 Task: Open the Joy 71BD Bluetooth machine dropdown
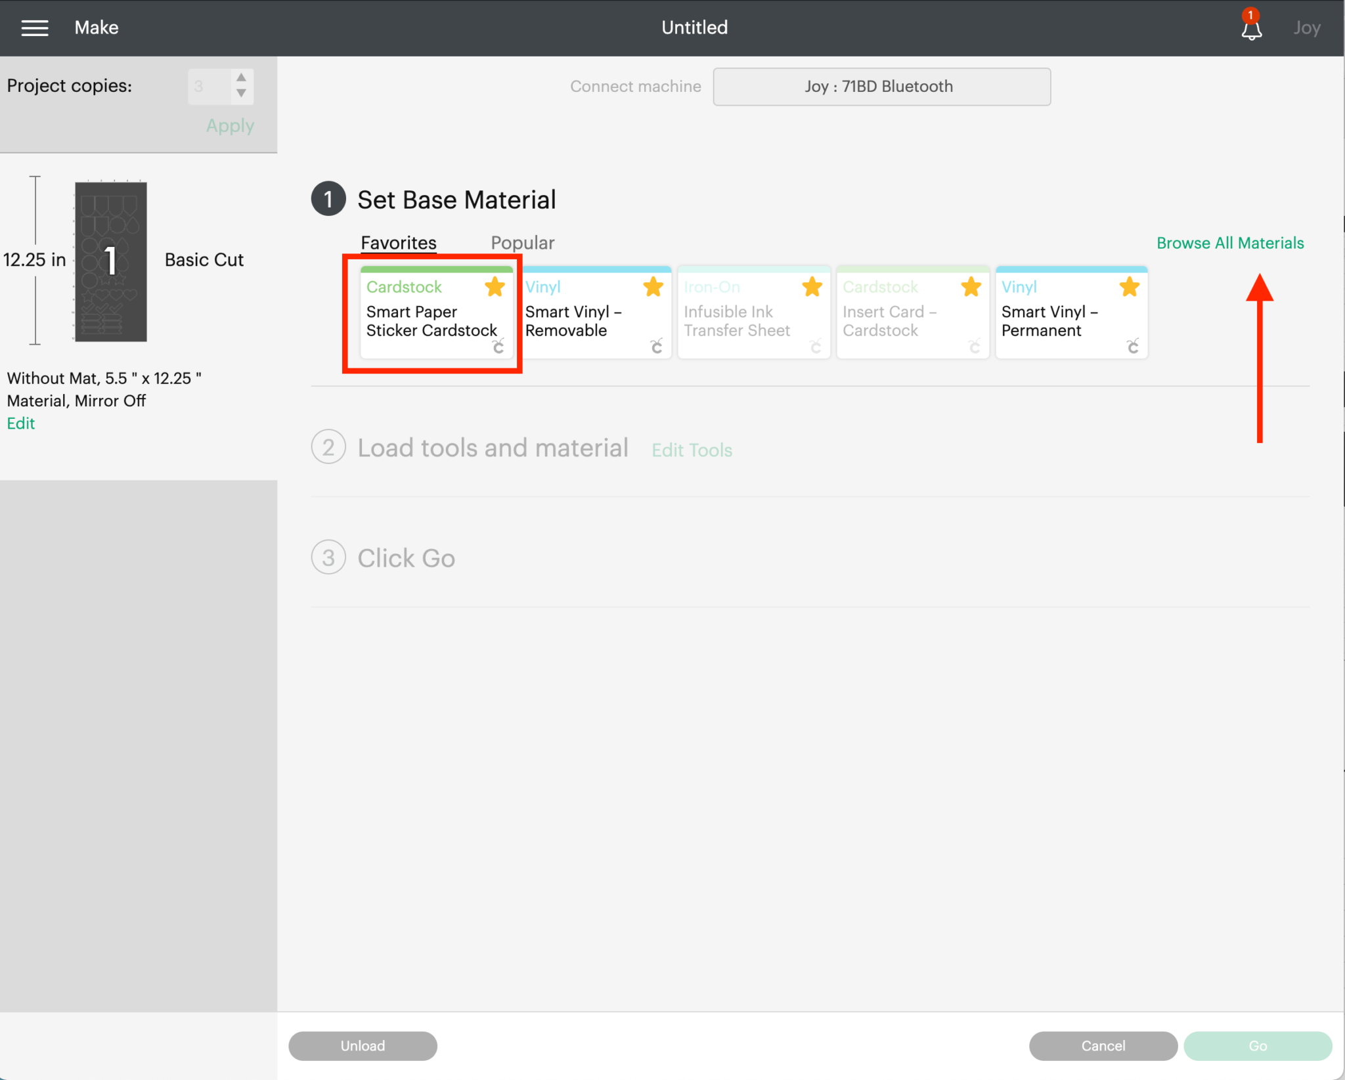[x=881, y=87]
